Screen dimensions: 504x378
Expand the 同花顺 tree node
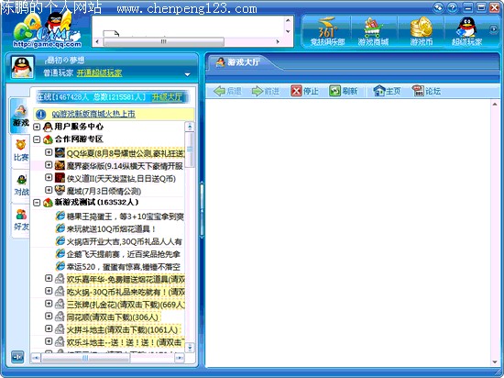pos(49,316)
